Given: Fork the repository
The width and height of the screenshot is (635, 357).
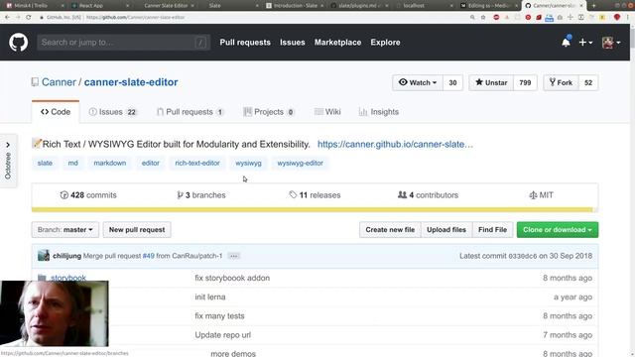Looking at the screenshot, I should pos(561,82).
